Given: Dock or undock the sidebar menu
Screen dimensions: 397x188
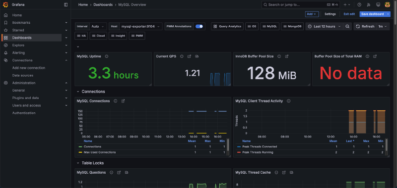Looking at the screenshot, I should 66,4.
